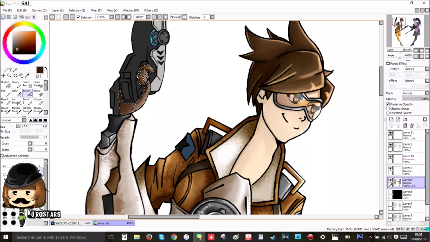This screenshot has width=430, height=242.
Task: Open the Filter menu
Action: point(96,10)
